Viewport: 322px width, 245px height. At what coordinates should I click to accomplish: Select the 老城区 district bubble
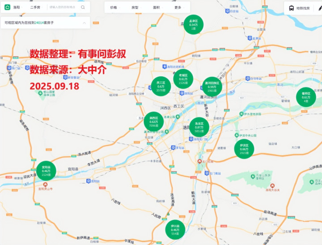[x=183, y=79]
